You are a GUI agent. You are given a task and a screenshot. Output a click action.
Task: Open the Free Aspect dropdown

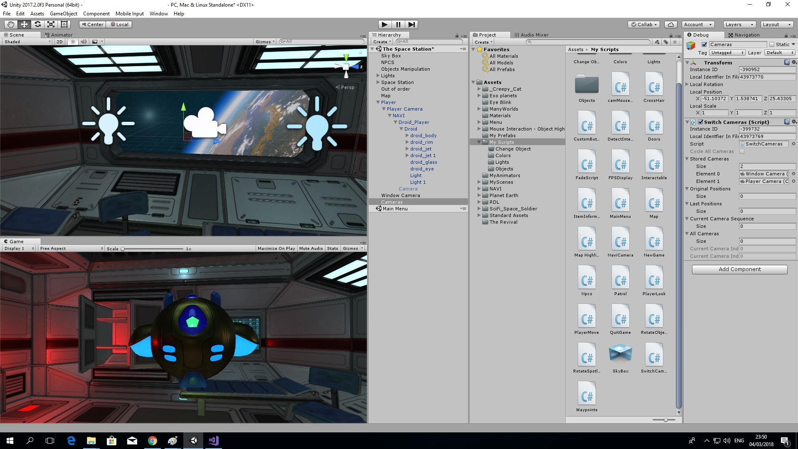tap(71, 248)
